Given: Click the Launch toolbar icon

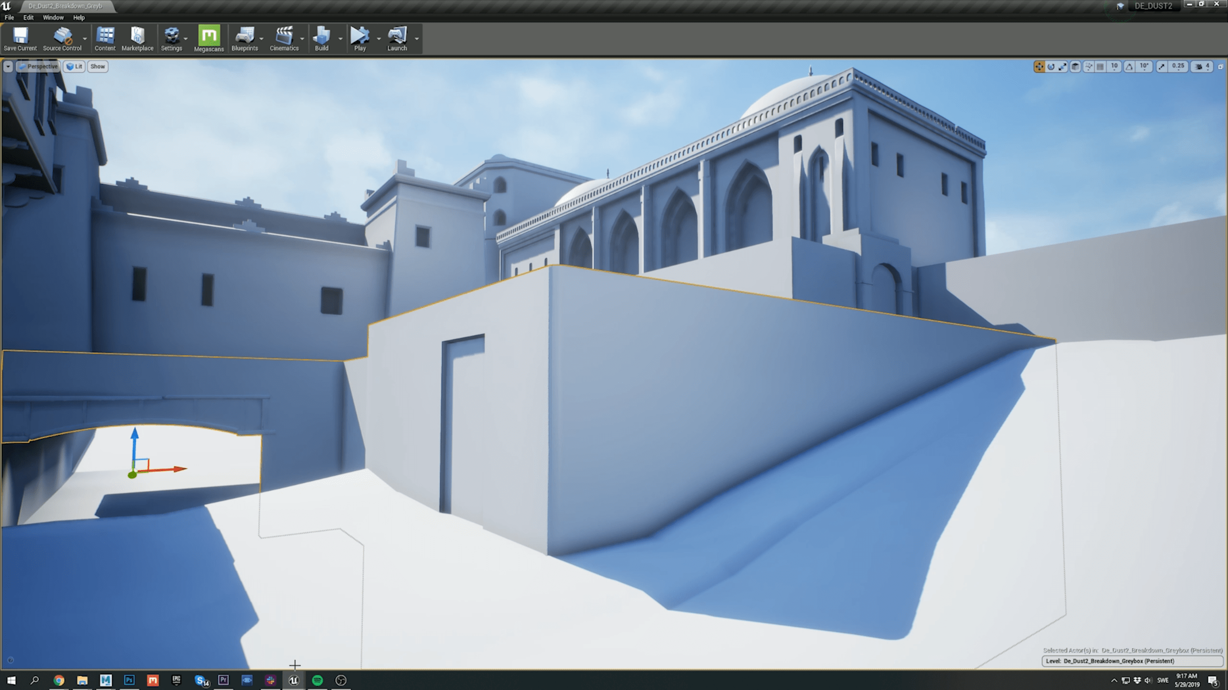Looking at the screenshot, I should (x=397, y=38).
